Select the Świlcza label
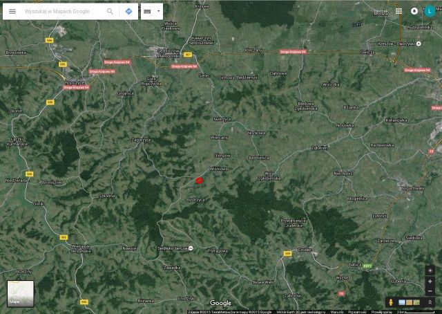Image resolution: width=442 pixels, height=314 pixels. pyautogui.click(x=367, y=52)
